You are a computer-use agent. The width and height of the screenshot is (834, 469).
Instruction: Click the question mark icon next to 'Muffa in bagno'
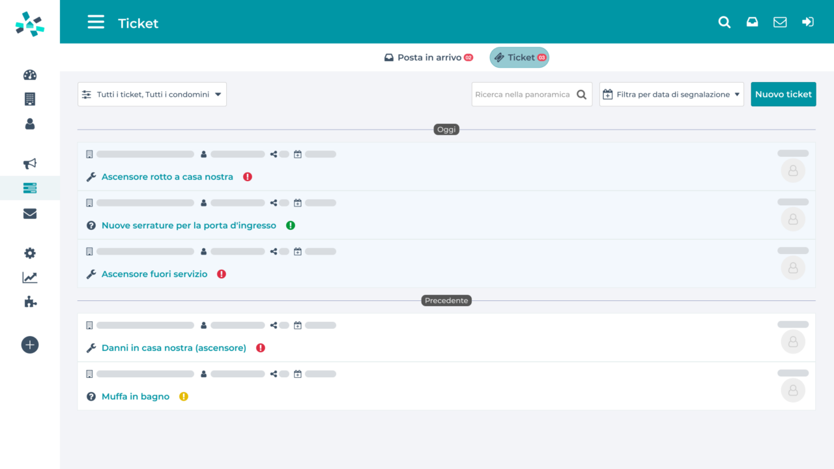pyautogui.click(x=91, y=396)
